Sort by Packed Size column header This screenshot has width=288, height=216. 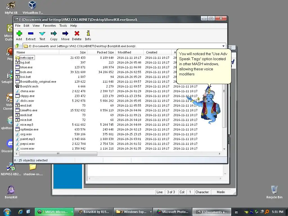pos(101,52)
